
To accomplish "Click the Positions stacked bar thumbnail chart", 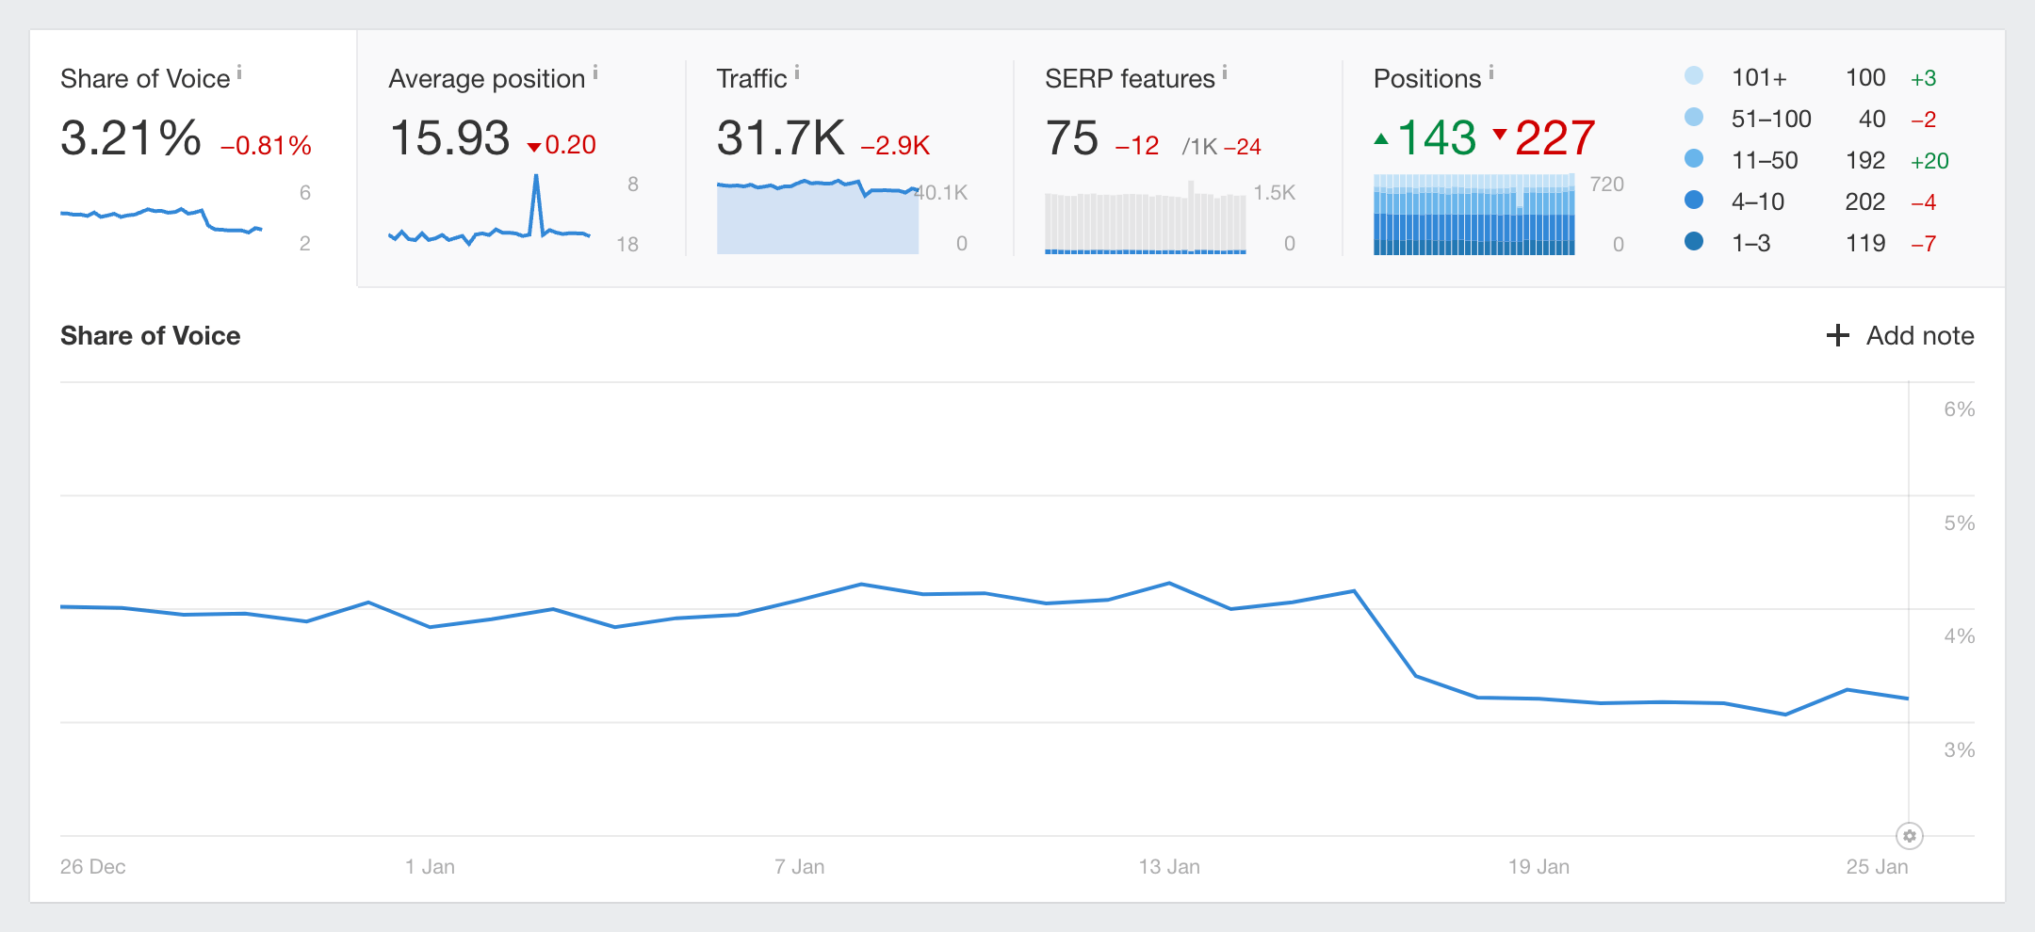I will coord(1473,215).
